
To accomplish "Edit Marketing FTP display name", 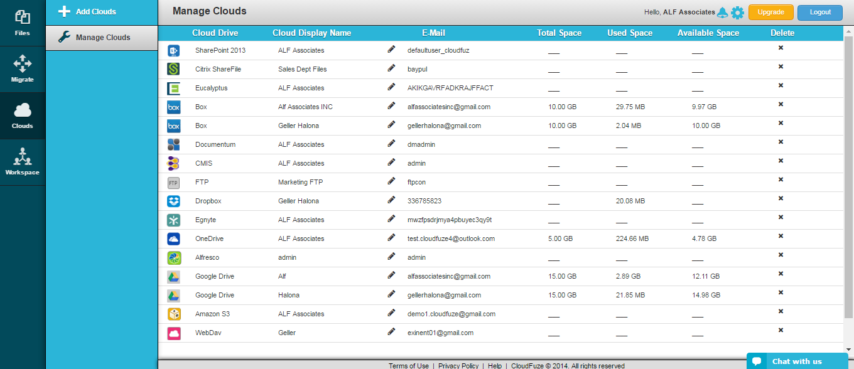I will click(x=392, y=181).
